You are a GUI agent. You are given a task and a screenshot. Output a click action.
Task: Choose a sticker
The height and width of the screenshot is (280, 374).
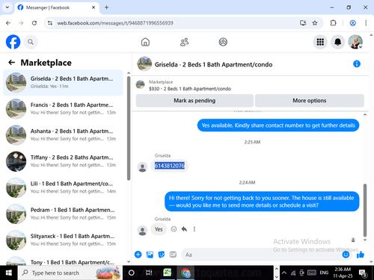pos(162,255)
